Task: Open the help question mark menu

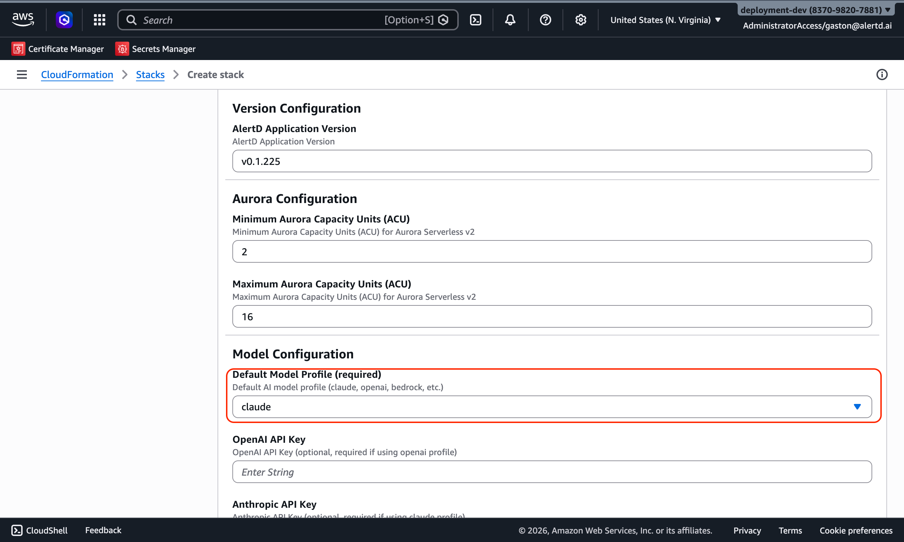Action: pyautogui.click(x=545, y=20)
